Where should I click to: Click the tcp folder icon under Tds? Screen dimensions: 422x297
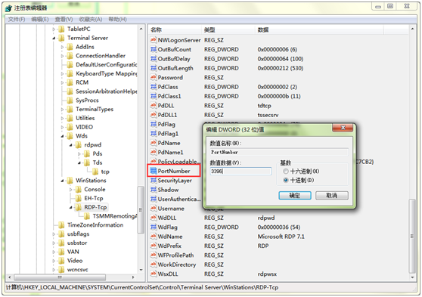pos(95,172)
